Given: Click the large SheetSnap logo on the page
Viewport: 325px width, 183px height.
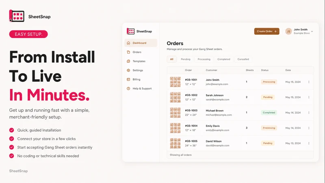Looking at the screenshot, I should (30, 16).
